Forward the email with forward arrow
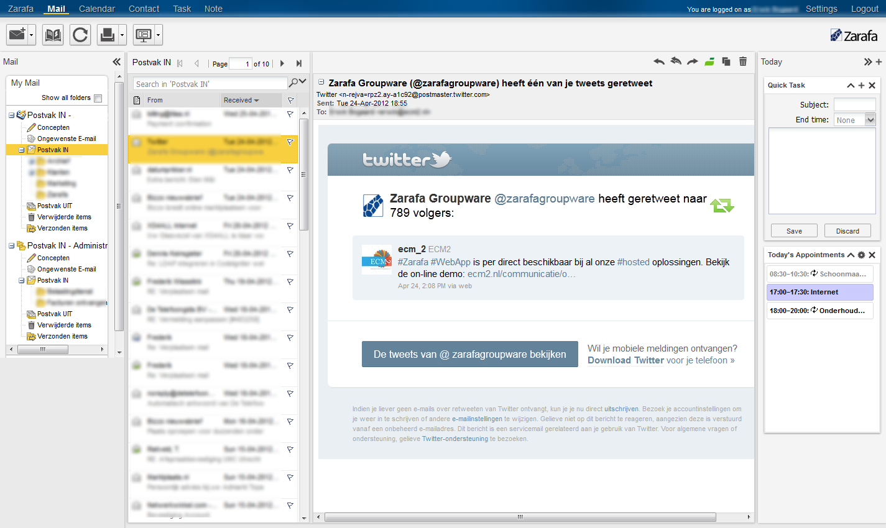Screen dimensions: 886x528 point(693,61)
